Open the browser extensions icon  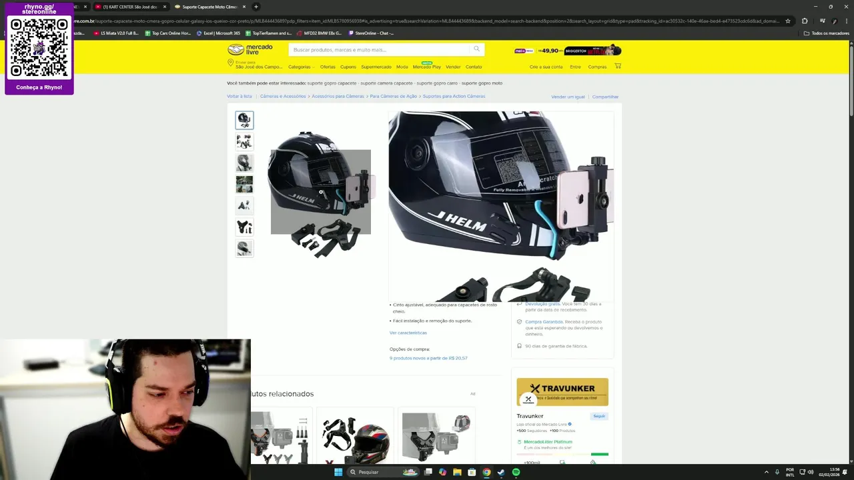pyautogui.click(x=805, y=21)
